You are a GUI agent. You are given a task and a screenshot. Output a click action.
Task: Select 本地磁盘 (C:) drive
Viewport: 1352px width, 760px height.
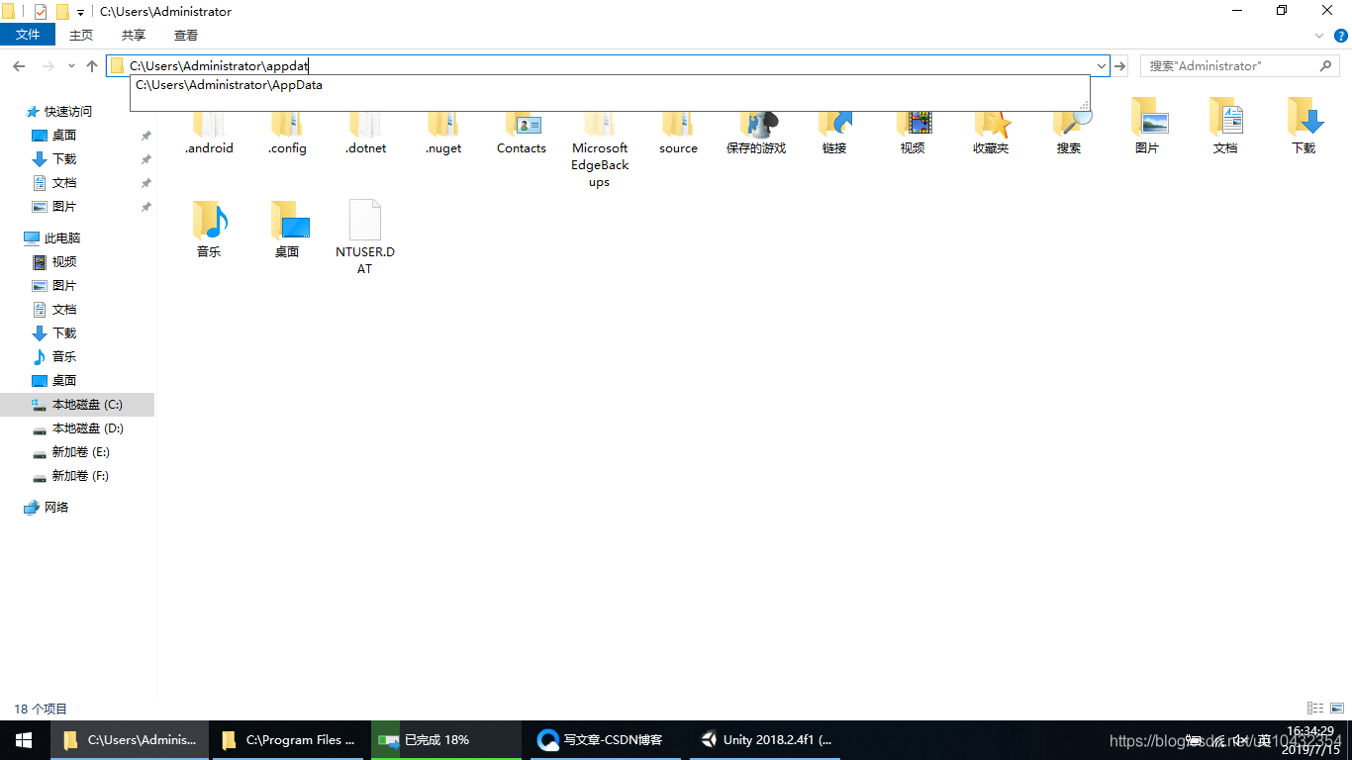[77, 405]
